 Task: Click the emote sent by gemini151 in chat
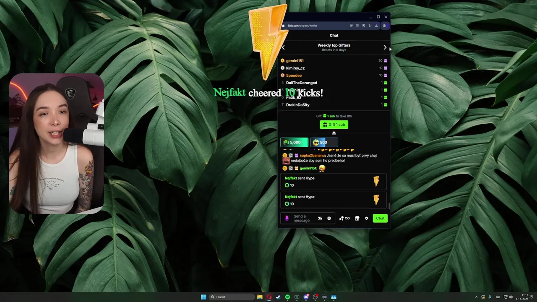point(322,168)
